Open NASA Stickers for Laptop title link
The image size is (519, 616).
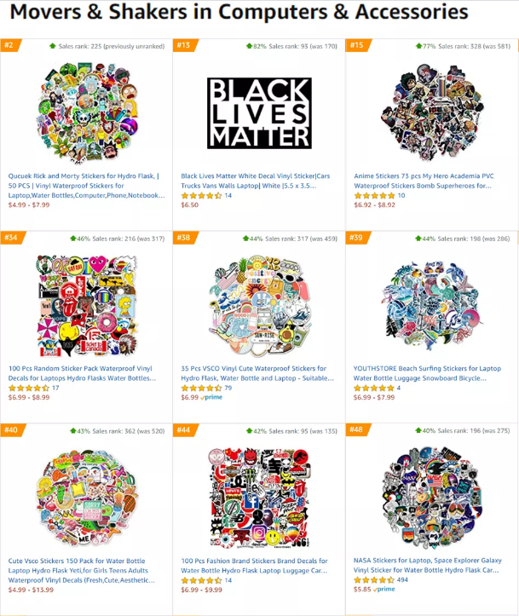tap(428, 565)
